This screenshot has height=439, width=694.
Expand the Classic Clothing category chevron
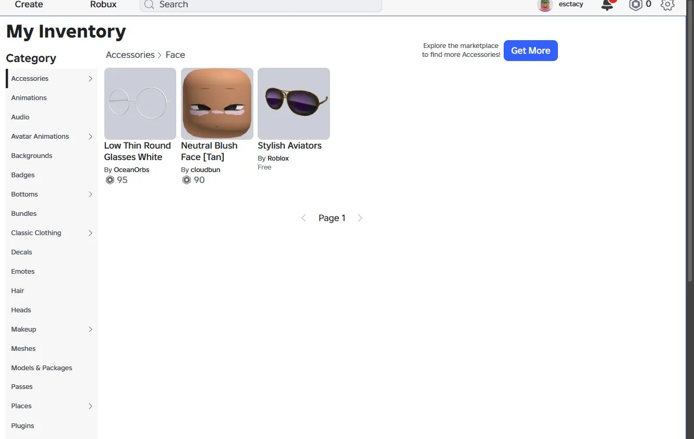pos(90,233)
